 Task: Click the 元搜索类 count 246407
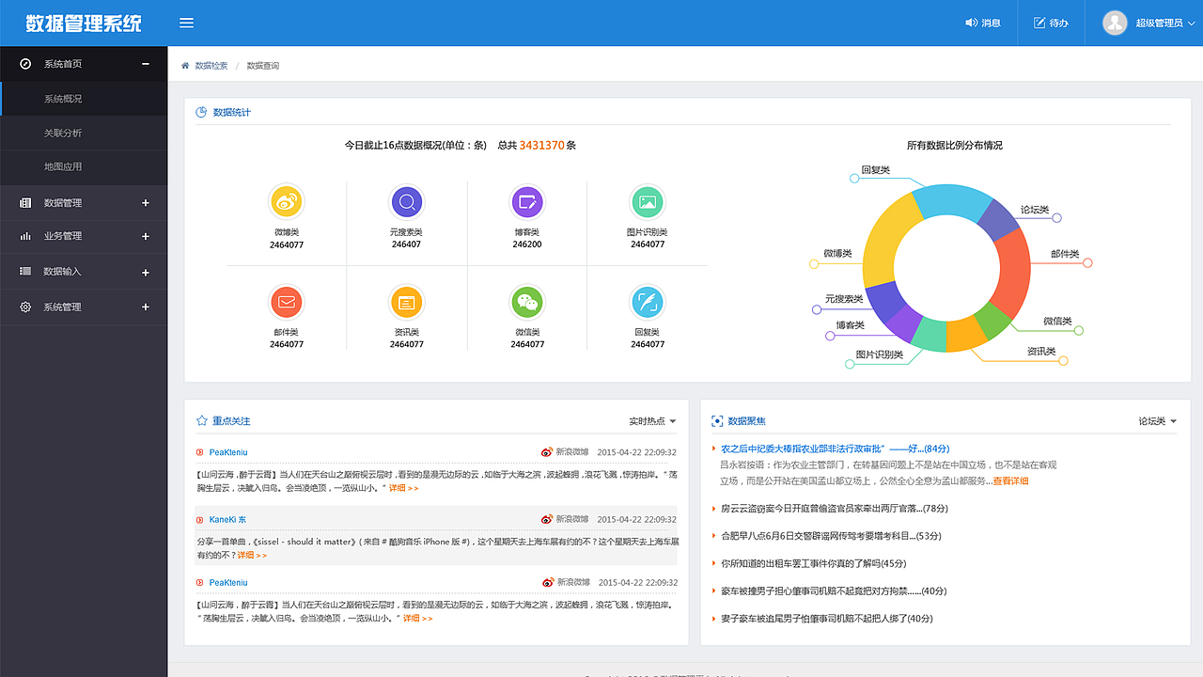(x=407, y=244)
